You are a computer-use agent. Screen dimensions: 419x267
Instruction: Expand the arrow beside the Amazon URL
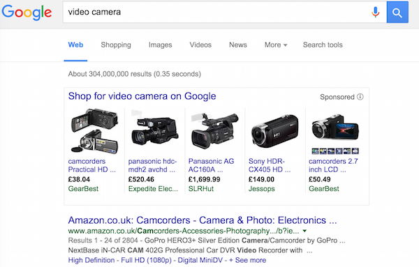click(304, 231)
